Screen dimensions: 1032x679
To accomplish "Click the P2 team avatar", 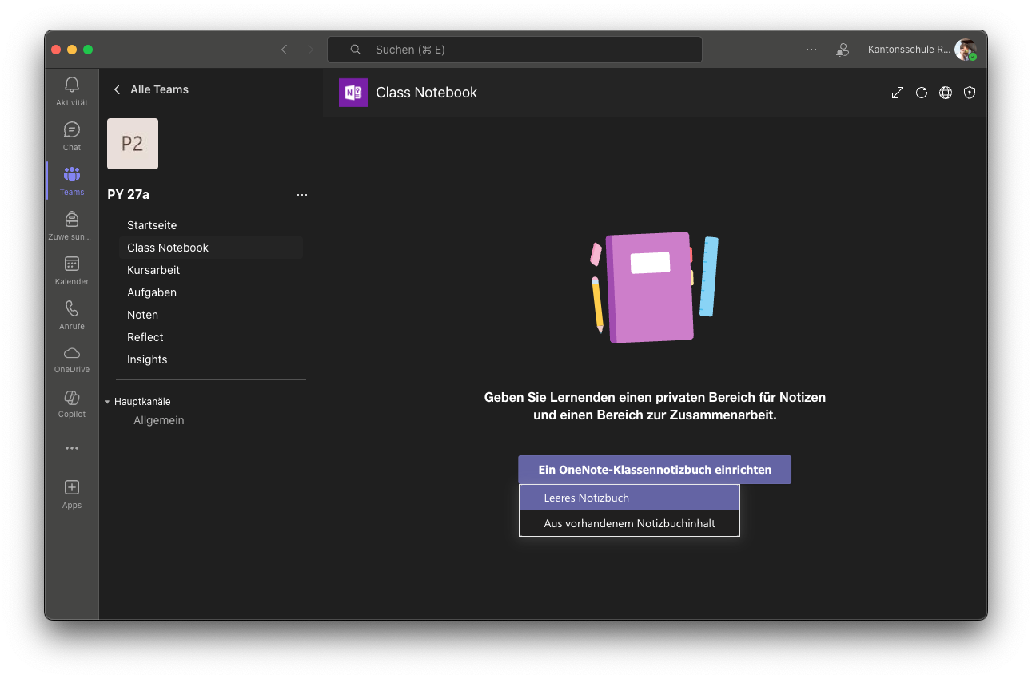I will (133, 144).
